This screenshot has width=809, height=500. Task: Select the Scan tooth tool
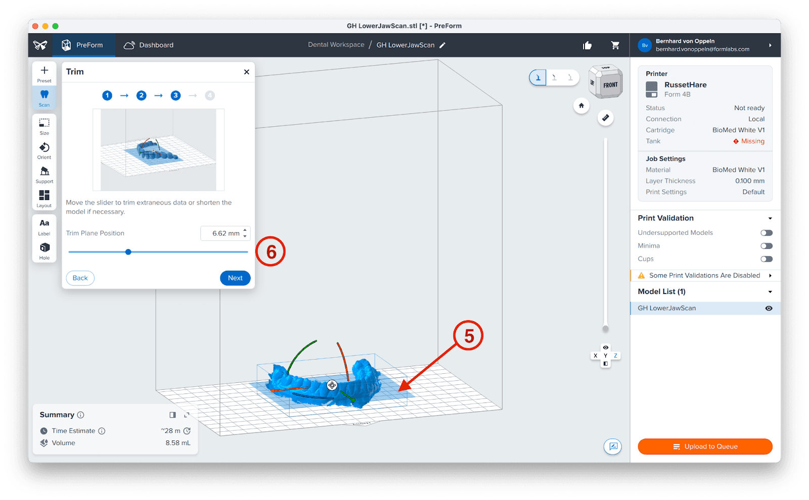pyautogui.click(x=44, y=97)
